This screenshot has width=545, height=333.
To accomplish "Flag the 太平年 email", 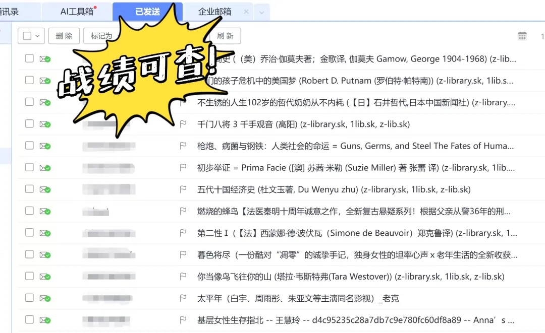I will tap(183, 298).
